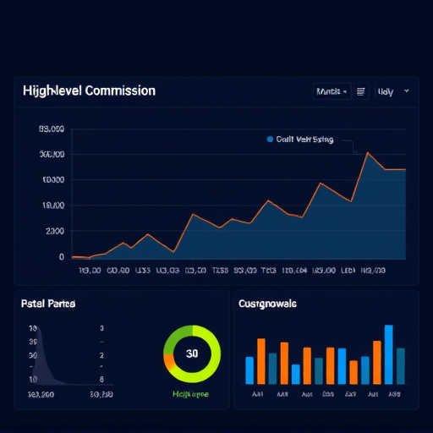Screen dimensions: 433x433
Task: Click the green Hcljli lyree label under donut
Action: click(191, 394)
